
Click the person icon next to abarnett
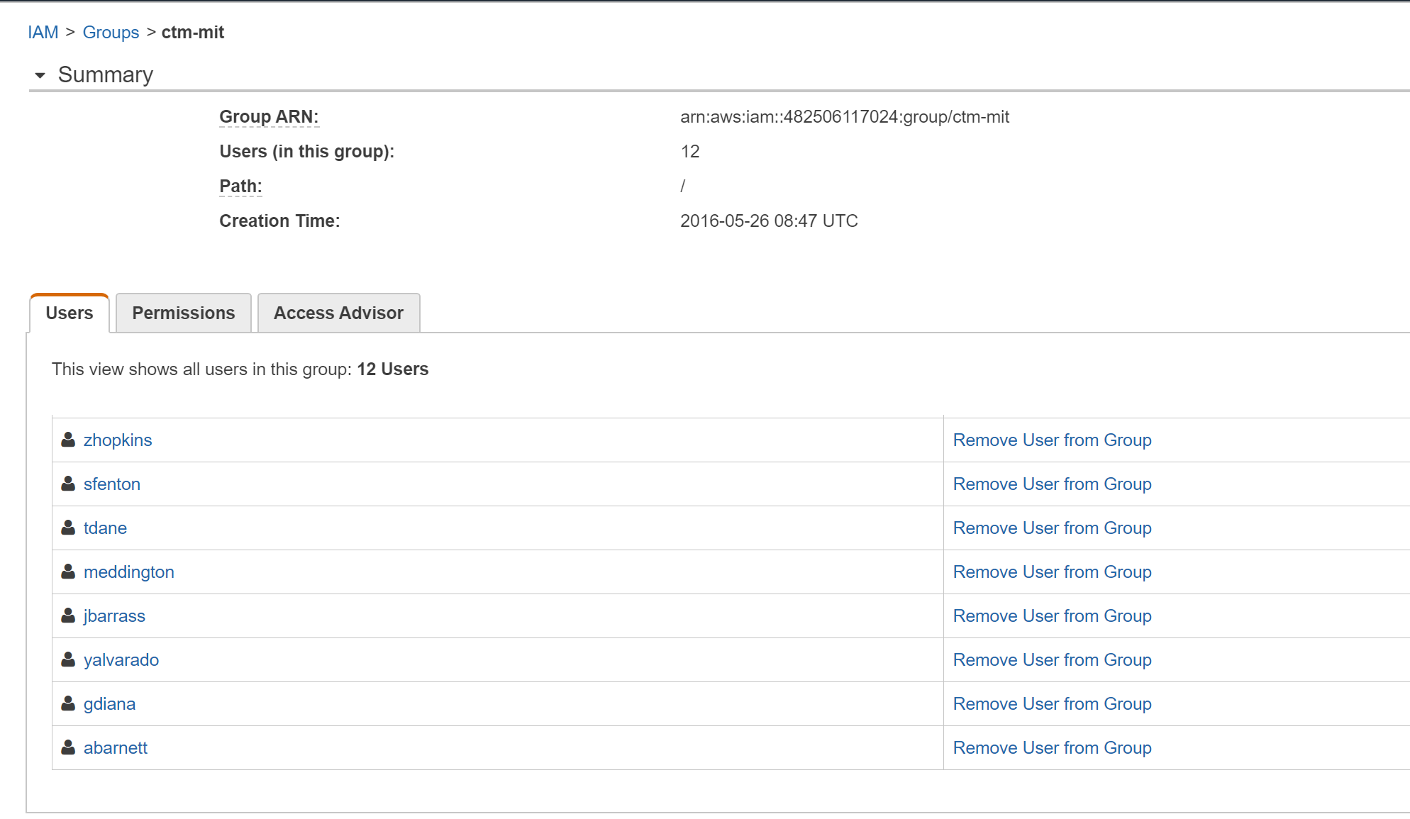click(x=68, y=747)
